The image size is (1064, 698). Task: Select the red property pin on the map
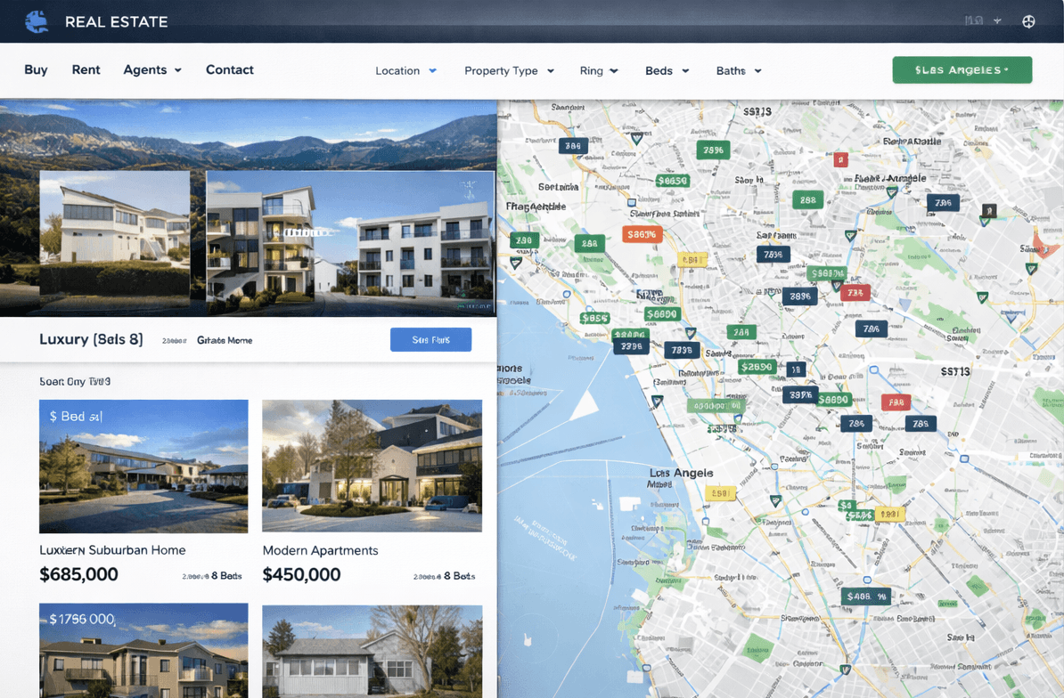841,159
